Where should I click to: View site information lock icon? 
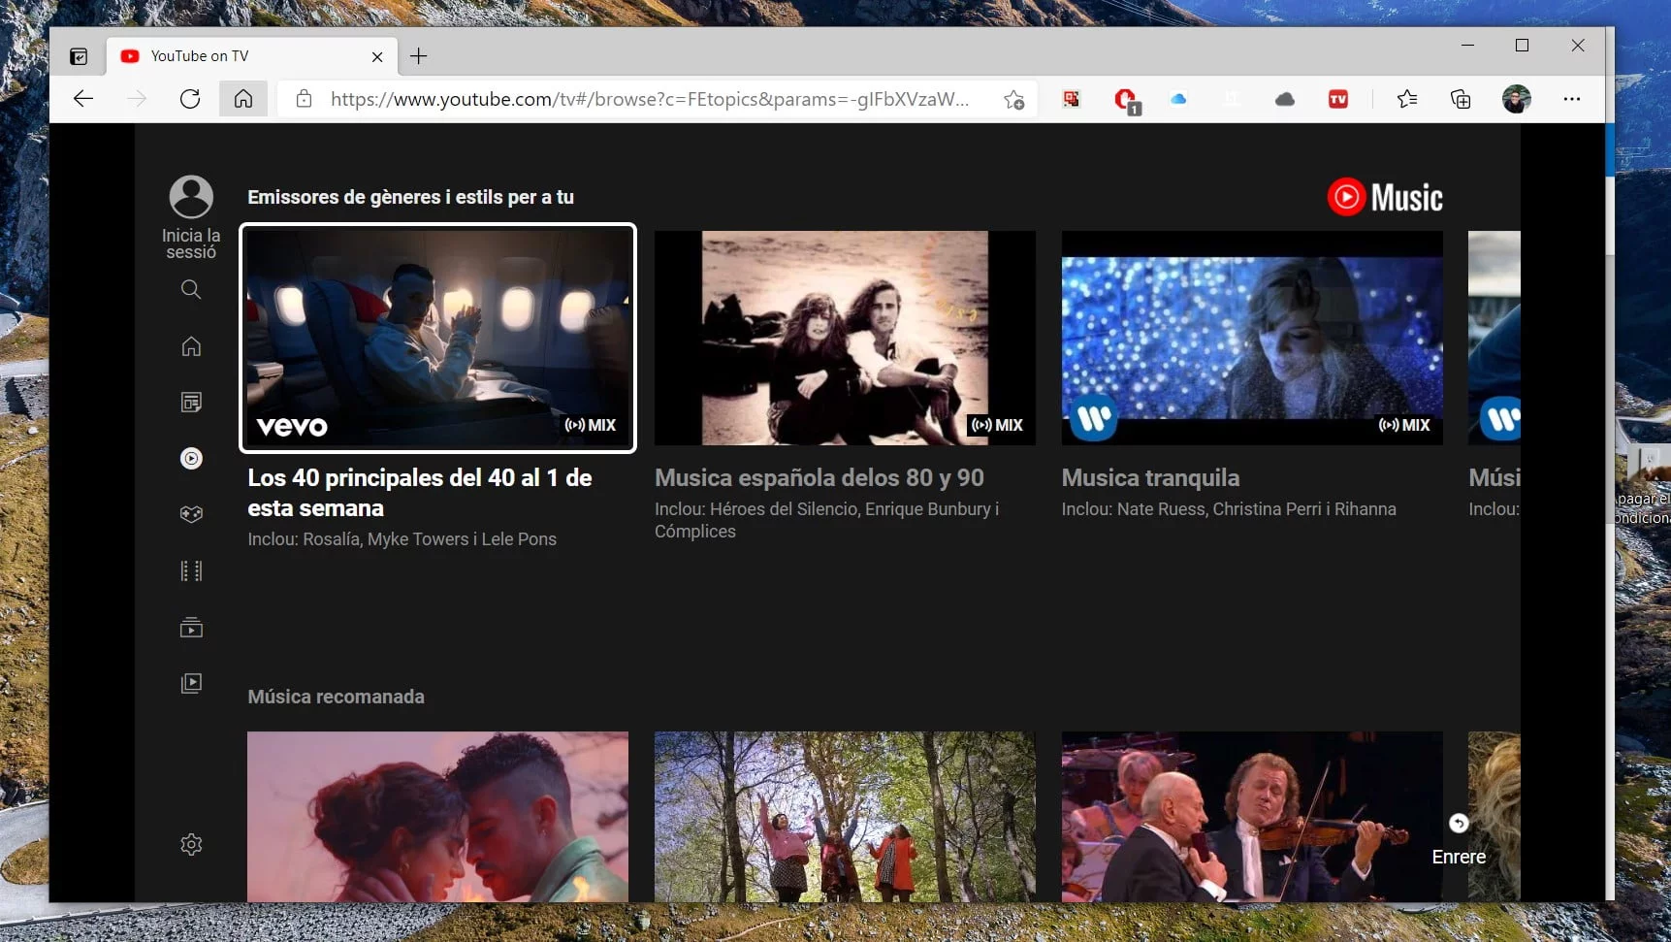(304, 99)
